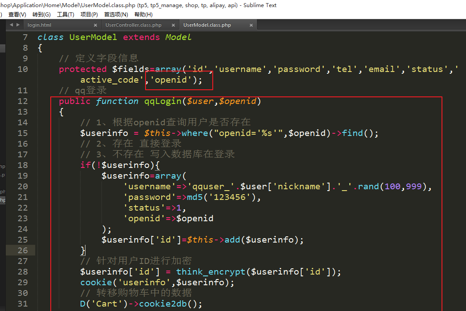Open the 转到(G) menu
Viewport: 466px width, 311px height.
pyautogui.click(x=41, y=15)
